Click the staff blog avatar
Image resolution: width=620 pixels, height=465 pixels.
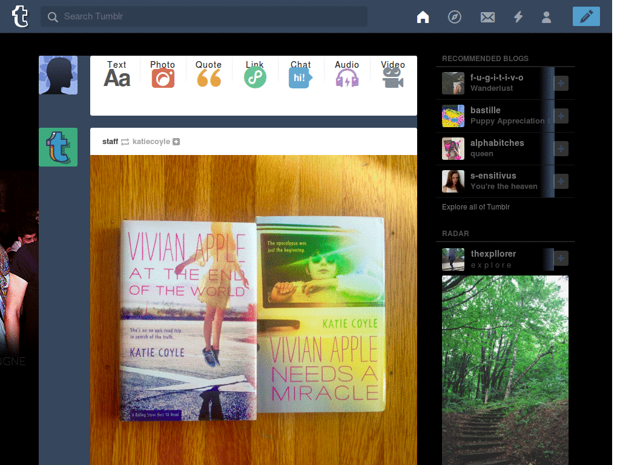[58, 147]
